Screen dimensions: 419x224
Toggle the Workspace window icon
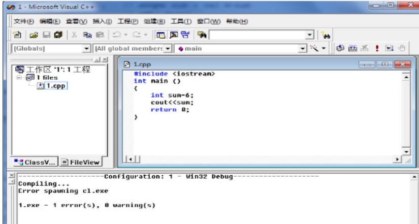160,35
